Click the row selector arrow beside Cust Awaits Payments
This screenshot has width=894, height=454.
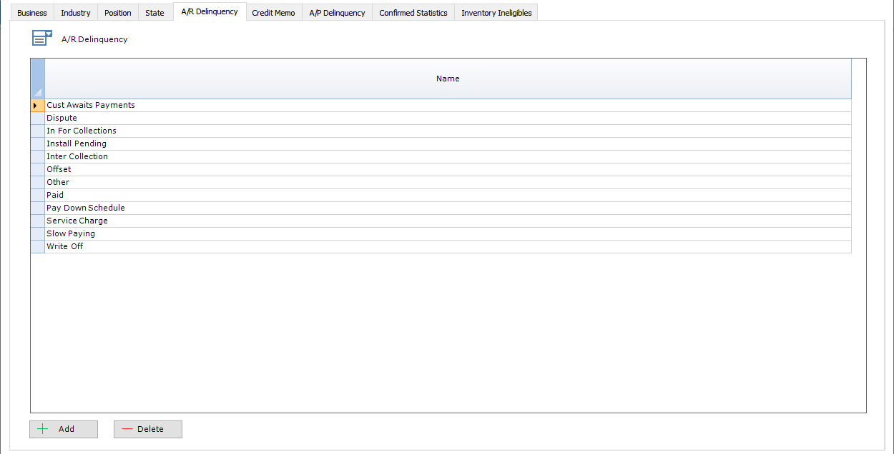click(x=36, y=105)
